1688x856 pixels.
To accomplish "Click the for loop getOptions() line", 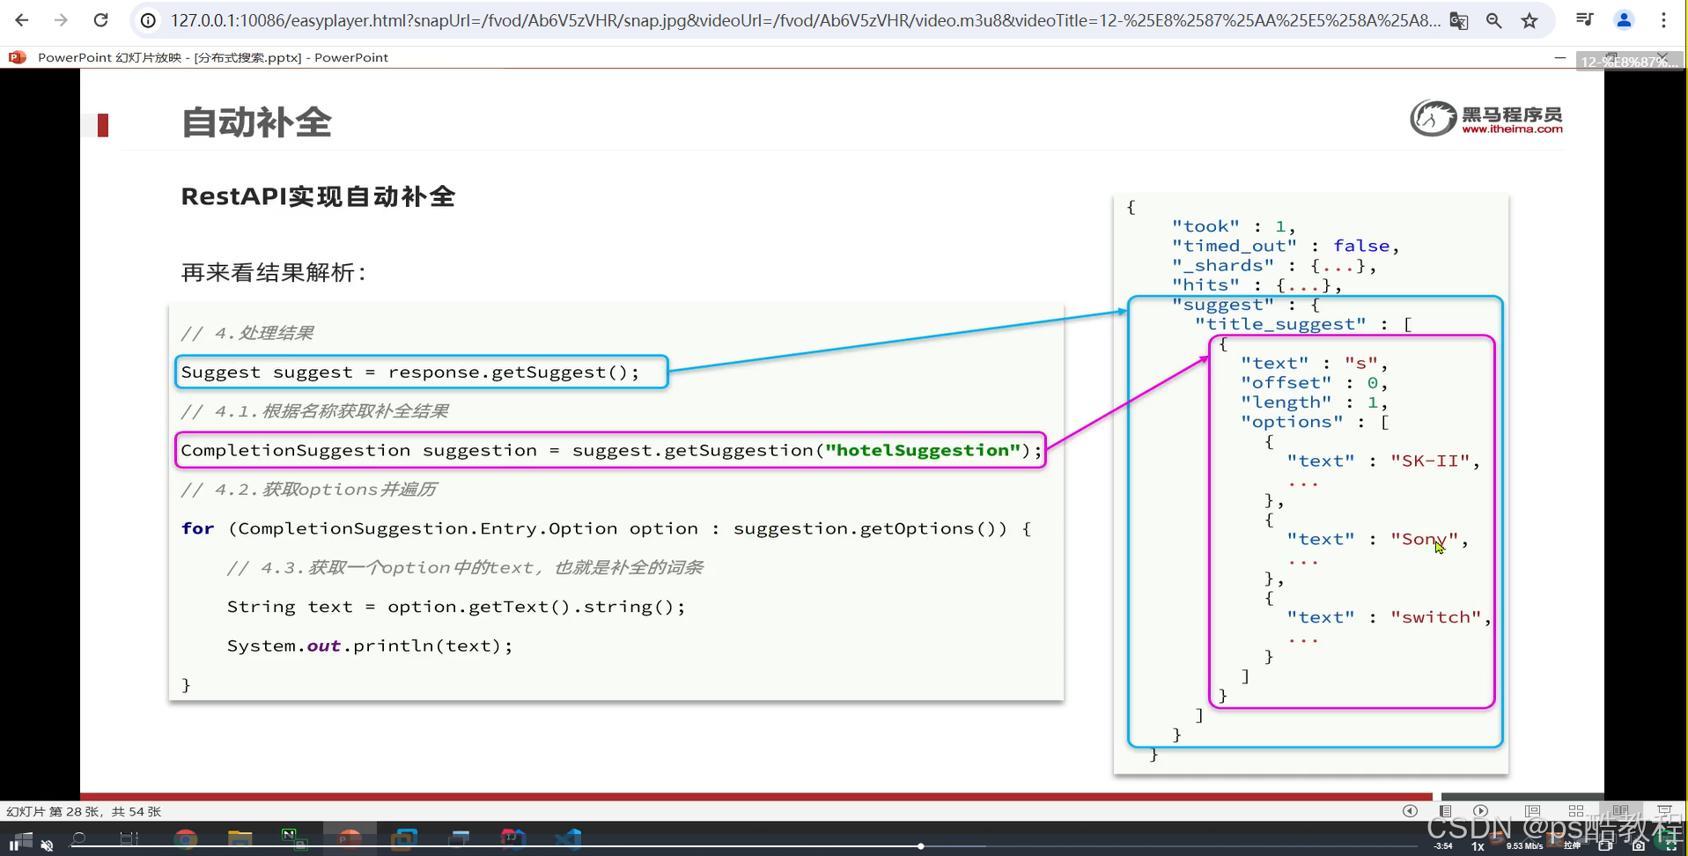I will (x=606, y=528).
